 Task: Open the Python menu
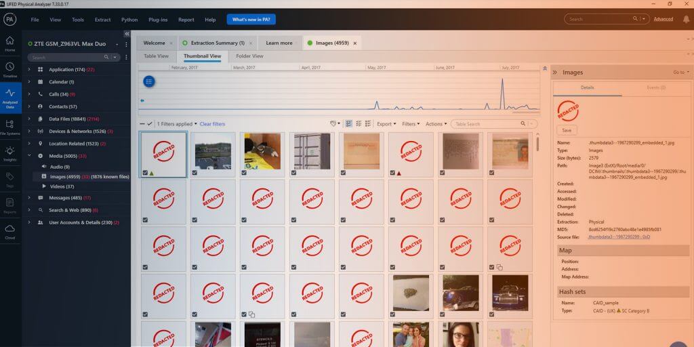pyautogui.click(x=129, y=20)
